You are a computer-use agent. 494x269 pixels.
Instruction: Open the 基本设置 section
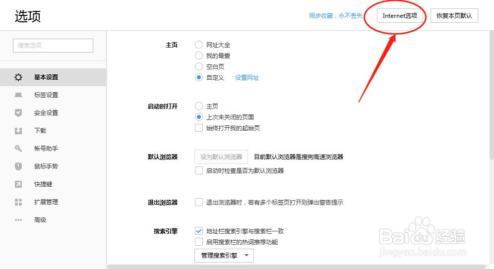(x=53, y=77)
